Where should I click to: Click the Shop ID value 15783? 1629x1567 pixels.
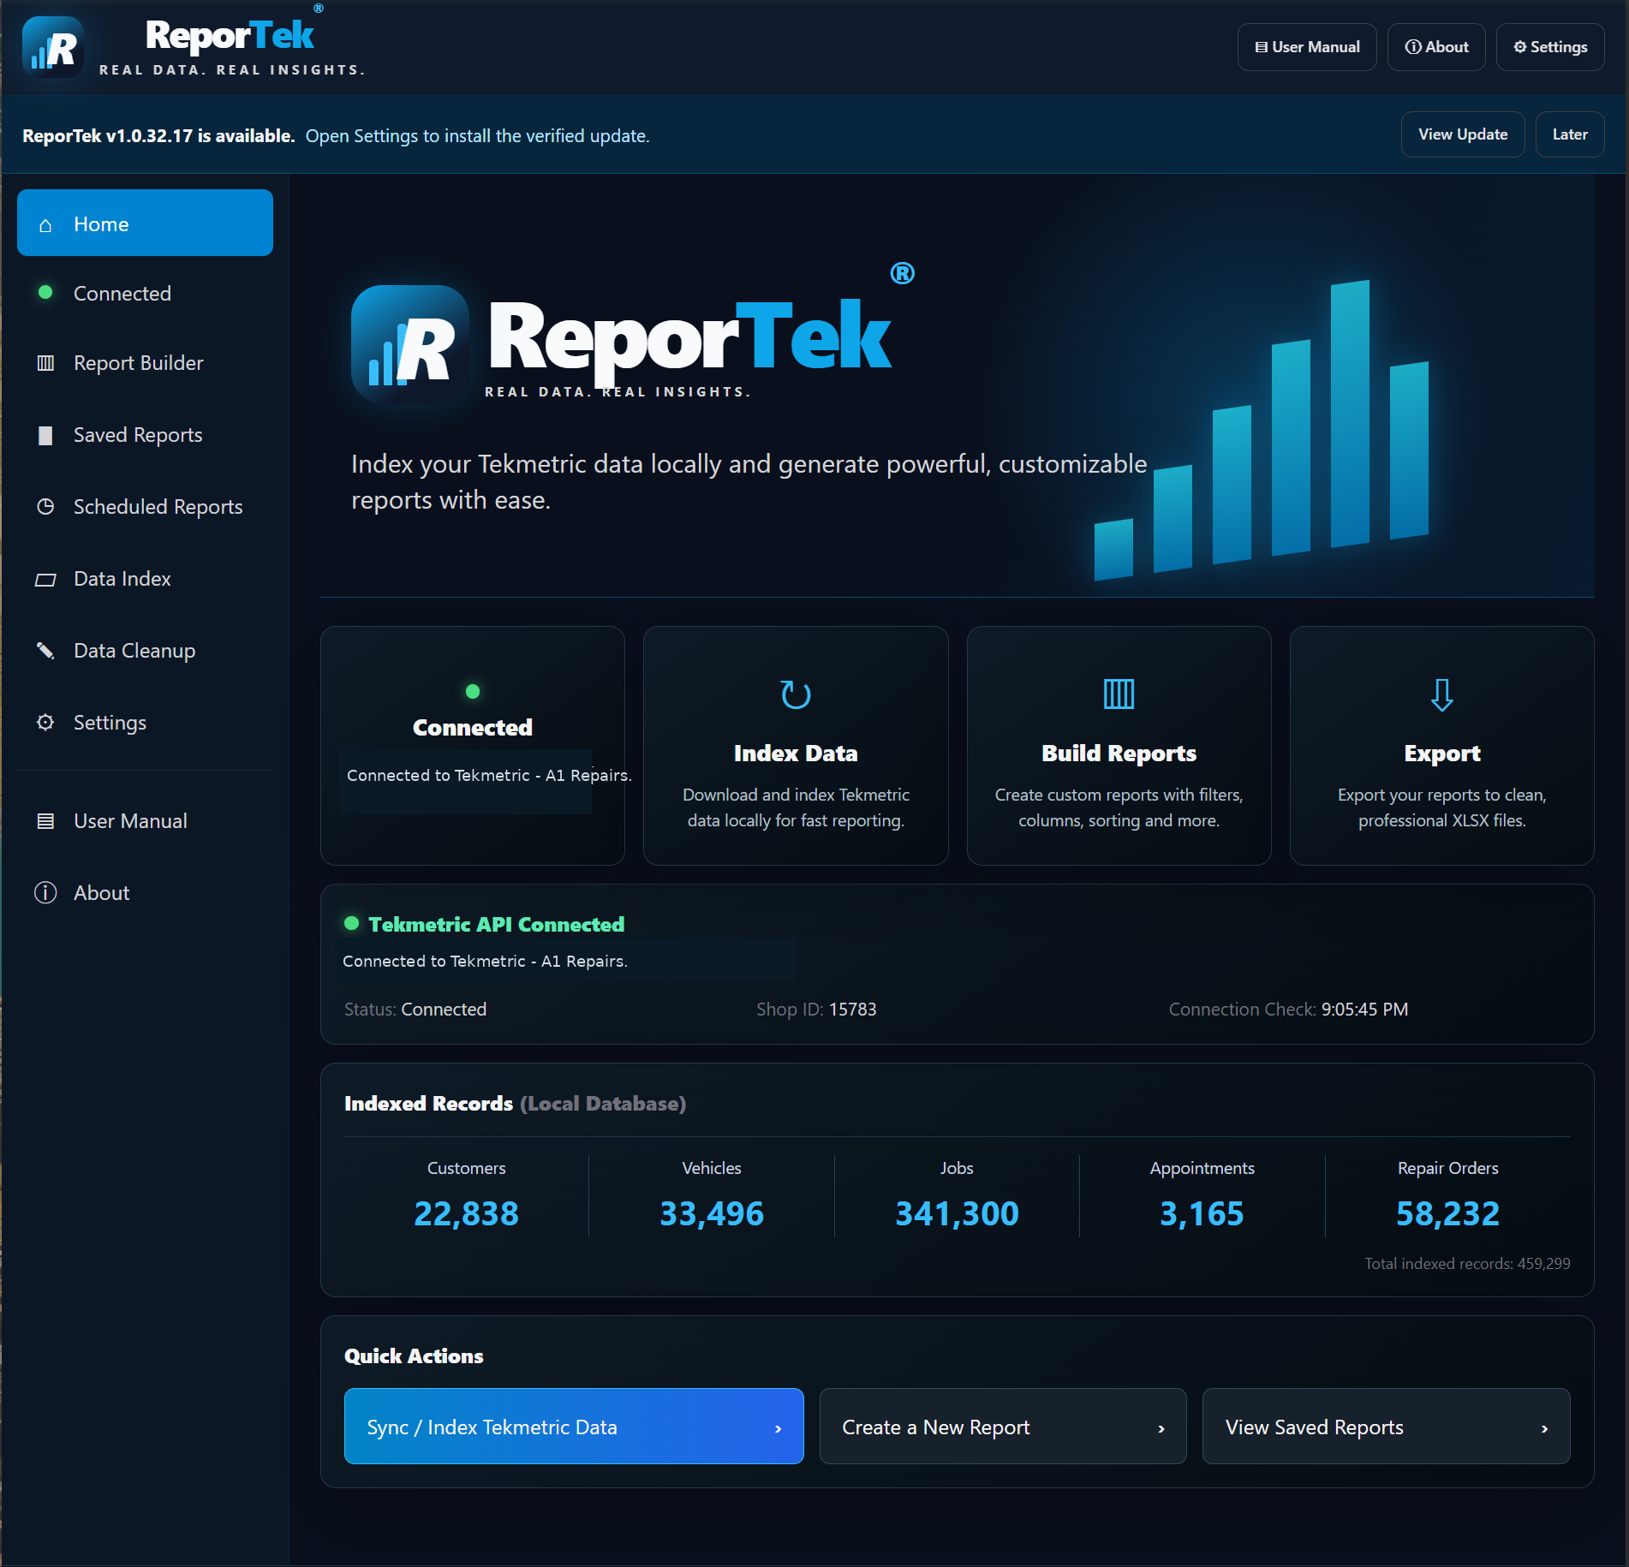click(852, 1010)
